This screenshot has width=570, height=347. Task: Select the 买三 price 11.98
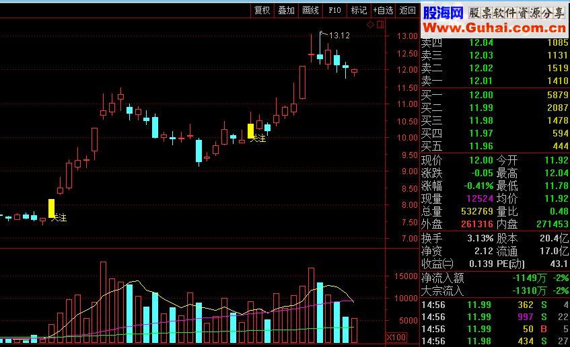[x=481, y=120]
